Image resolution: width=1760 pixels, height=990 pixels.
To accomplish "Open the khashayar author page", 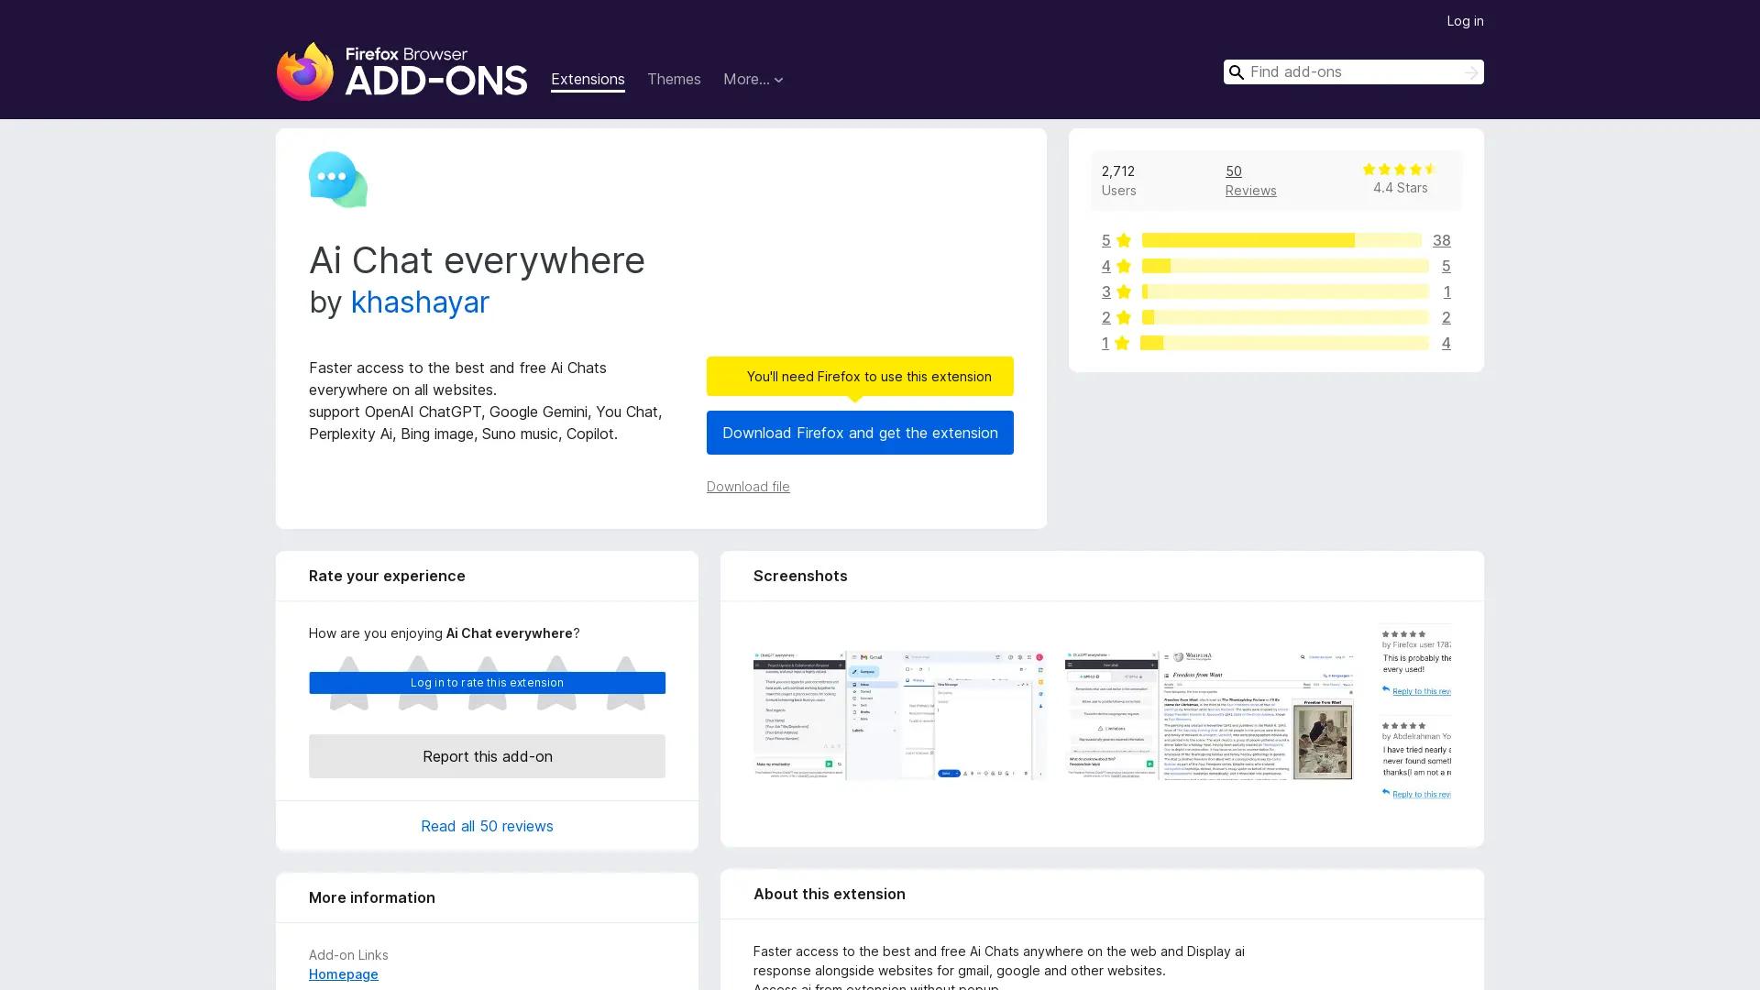I will (x=420, y=302).
